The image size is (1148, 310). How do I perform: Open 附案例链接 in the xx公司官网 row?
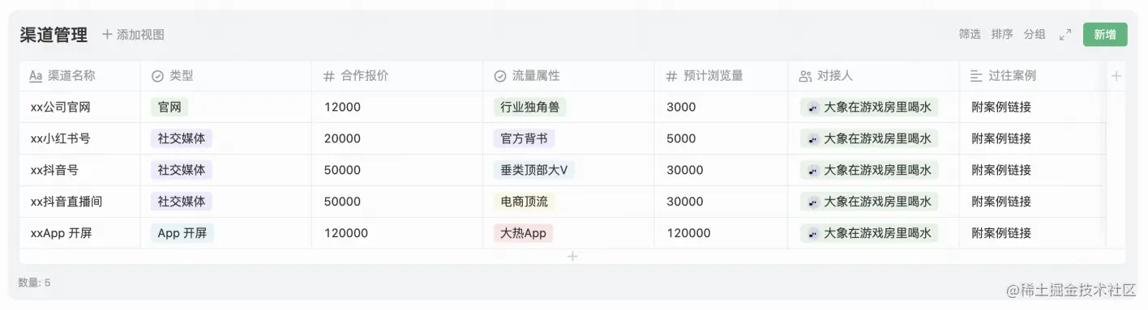point(1001,107)
